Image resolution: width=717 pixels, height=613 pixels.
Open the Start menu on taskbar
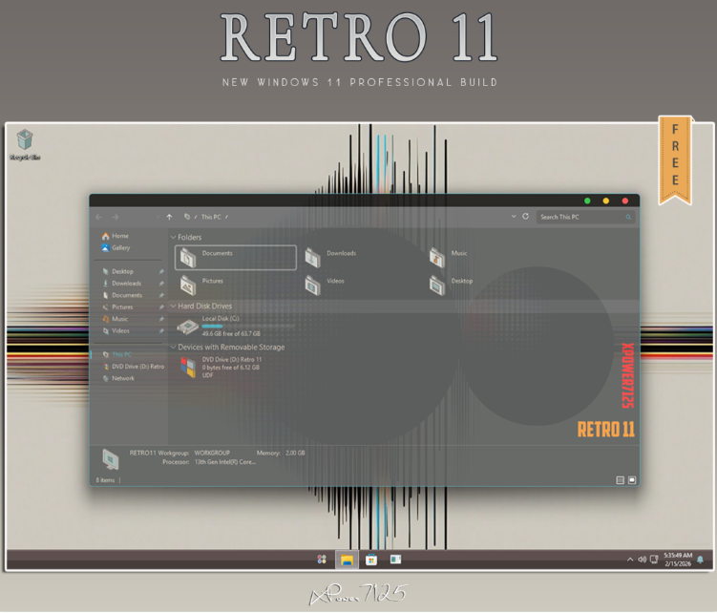coord(322,559)
